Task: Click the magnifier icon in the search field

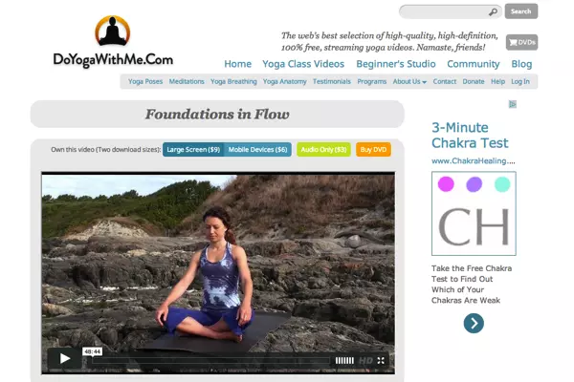Action: coord(493,12)
